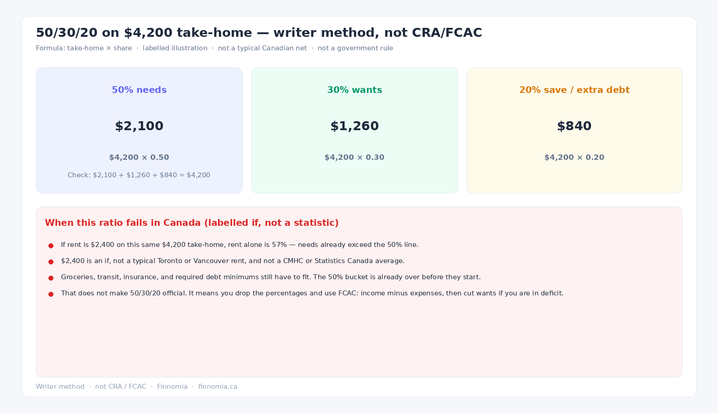Click the red bullet beside the rent 57% line

pos(51,246)
